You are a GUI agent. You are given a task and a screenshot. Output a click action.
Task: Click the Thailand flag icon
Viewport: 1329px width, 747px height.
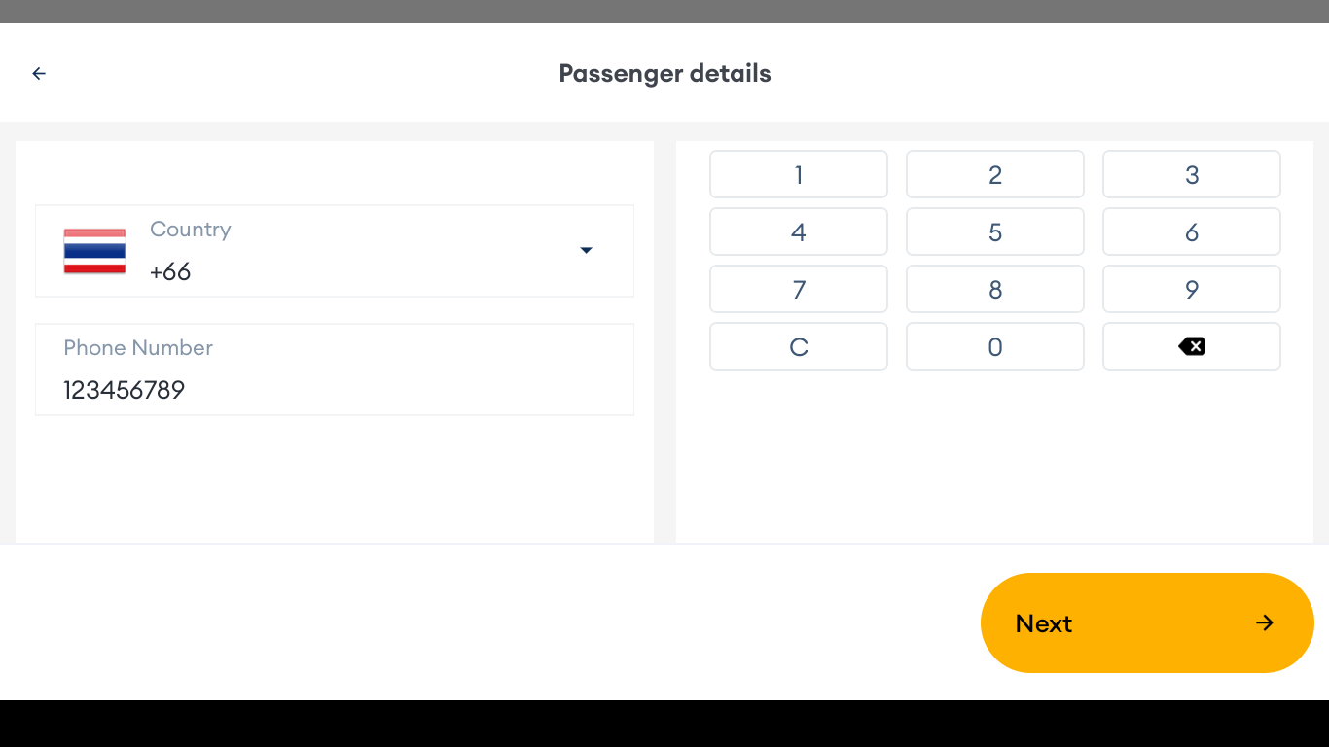[x=94, y=251]
